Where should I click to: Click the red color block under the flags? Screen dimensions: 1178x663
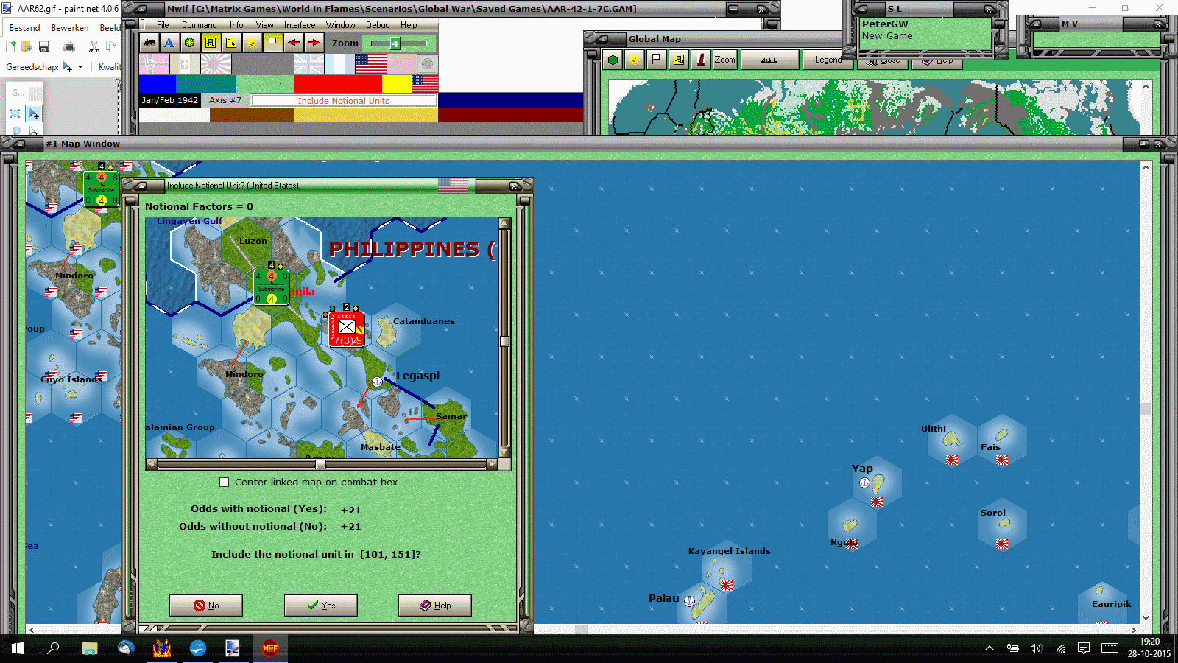click(337, 83)
